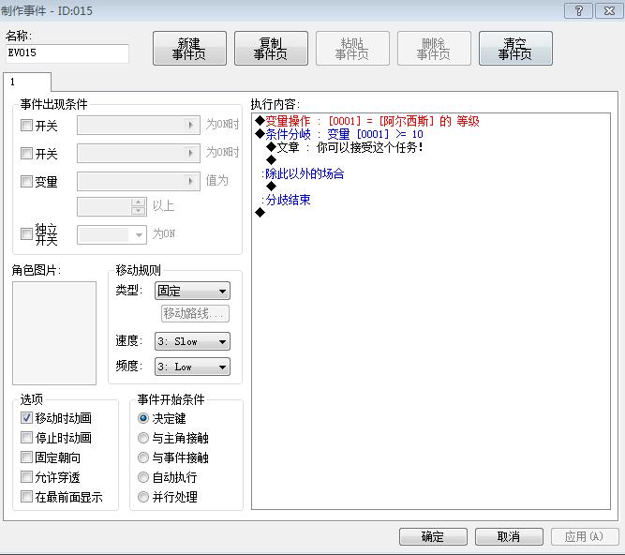Select the 条件分歧 变量 [0001] >= 10 line
The image size is (625, 555).
pos(339,134)
